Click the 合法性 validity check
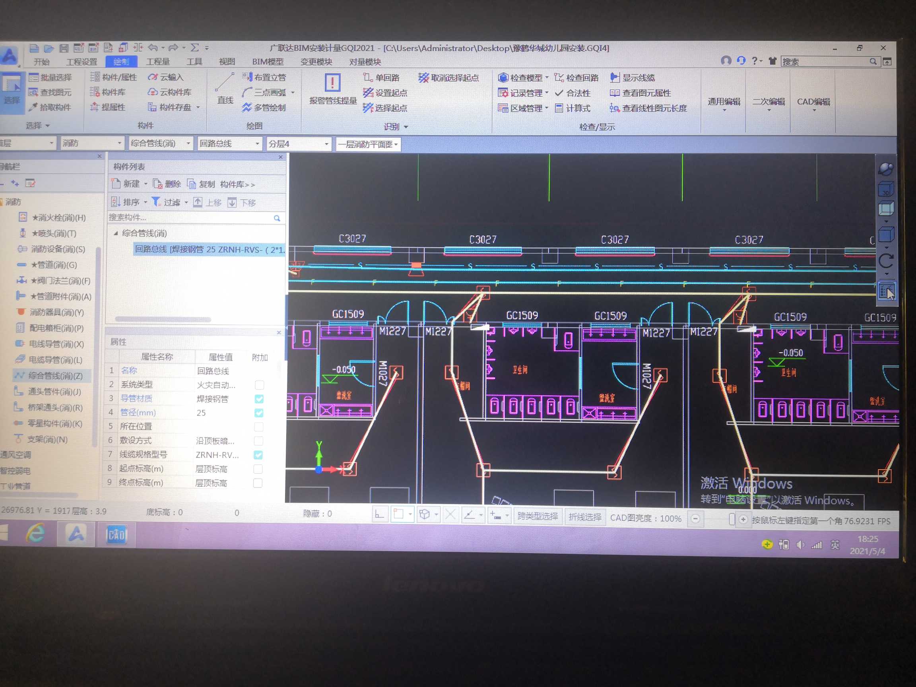916x687 pixels. click(x=573, y=93)
